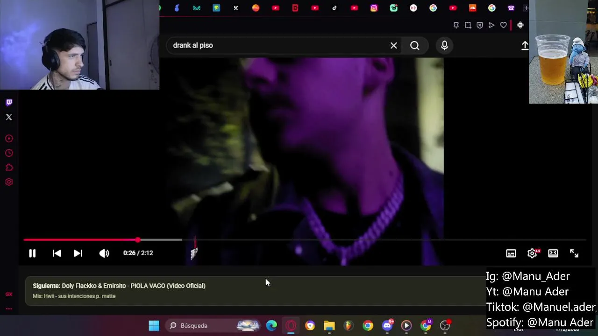This screenshot has height=336, width=598.
Task: Open Opera settings from the sidebar gear
Action: [9, 182]
